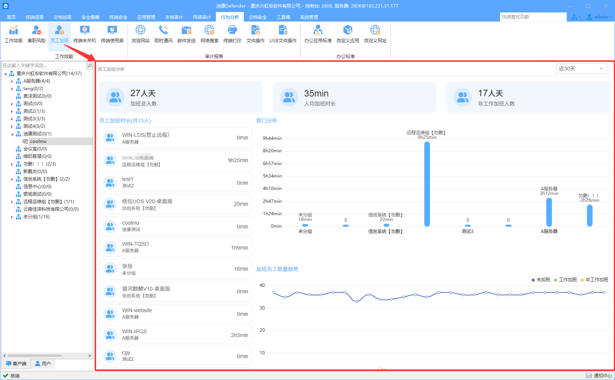Image resolution: width=615 pixels, height=380 pixels.
Task: Toggle the 工作加班 legend series
Action: click(x=565, y=280)
